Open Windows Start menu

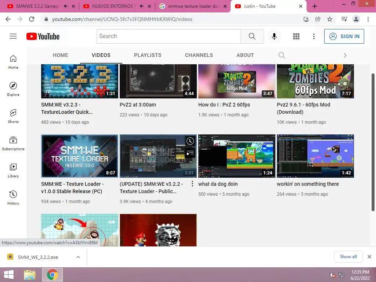tap(9, 275)
